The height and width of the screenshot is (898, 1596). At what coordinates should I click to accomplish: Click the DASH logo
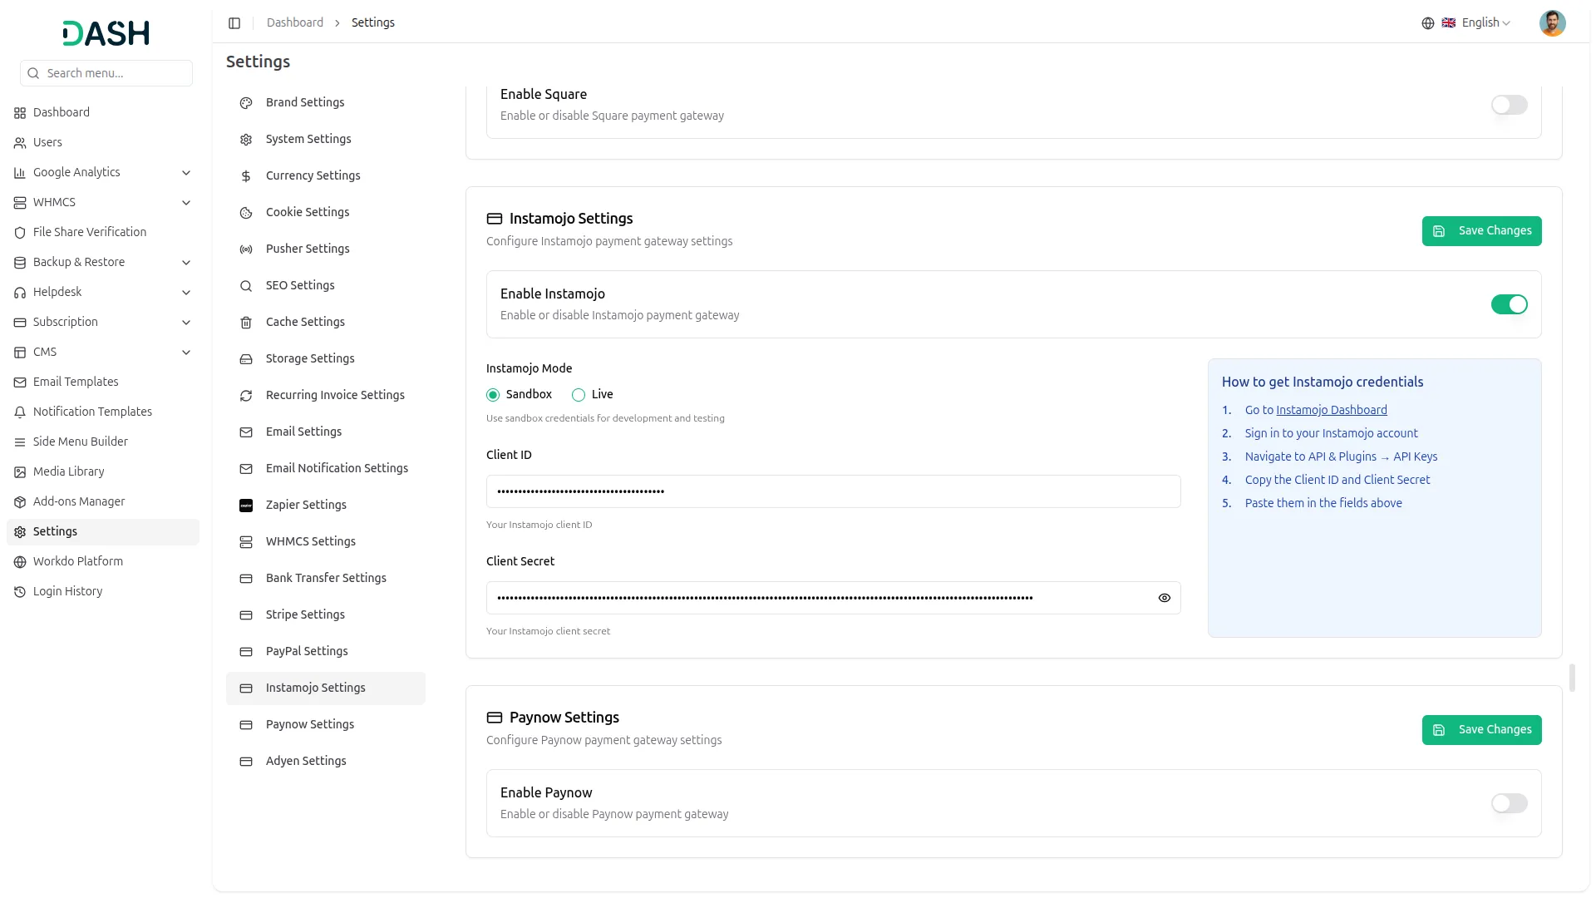pos(106,33)
